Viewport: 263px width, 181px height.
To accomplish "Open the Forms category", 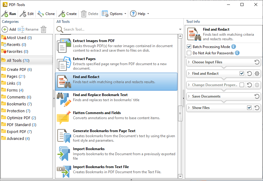I will pos(26,90).
